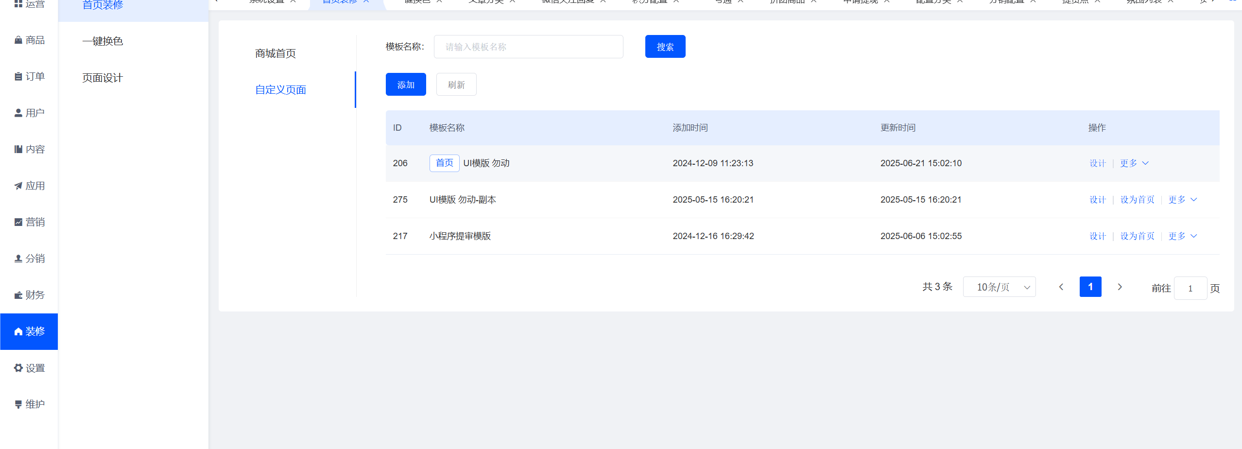
Task: Open the 商品 products sidebar icon
Action: click(x=18, y=40)
